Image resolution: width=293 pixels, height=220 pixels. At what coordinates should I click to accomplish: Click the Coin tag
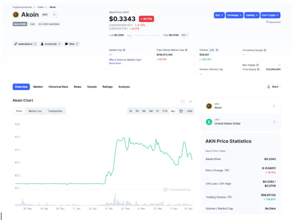pyautogui.click(x=32, y=24)
